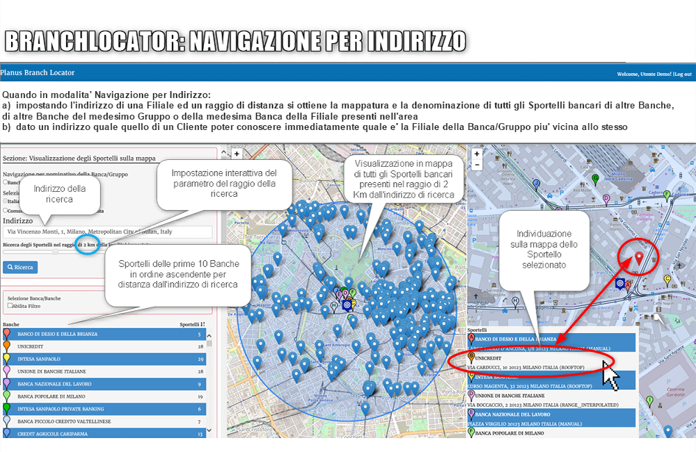Select CREDIT AGRICOLE CARIPARMA bank row
696x452 pixels.
[x=104, y=433]
